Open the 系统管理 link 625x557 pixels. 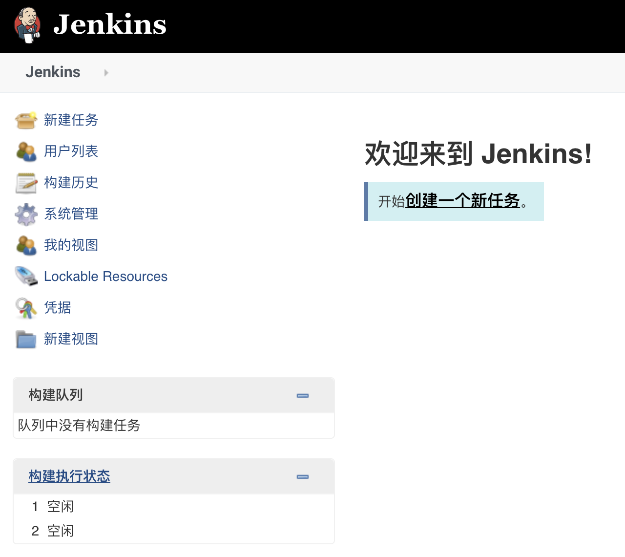71,214
